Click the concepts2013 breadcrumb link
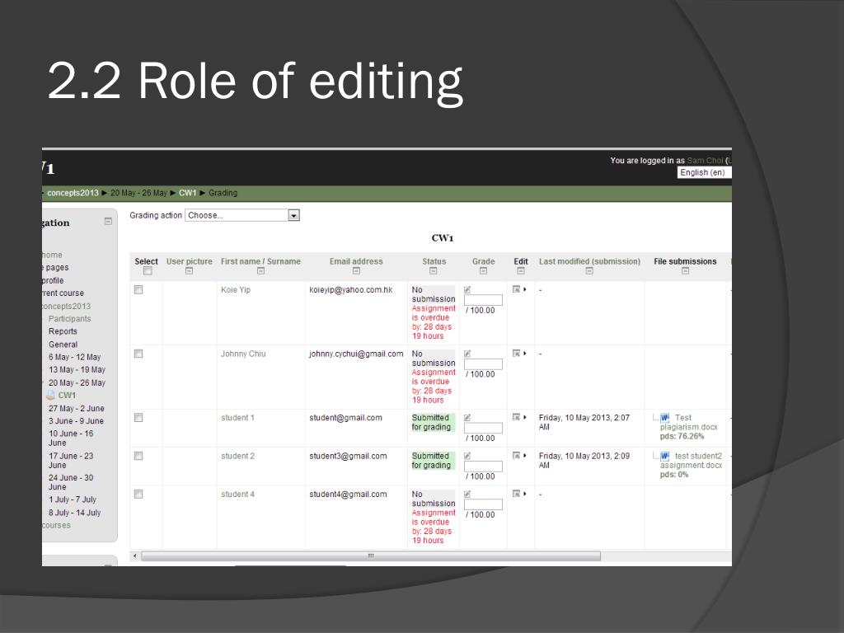The height and width of the screenshot is (633, 844). (x=73, y=193)
